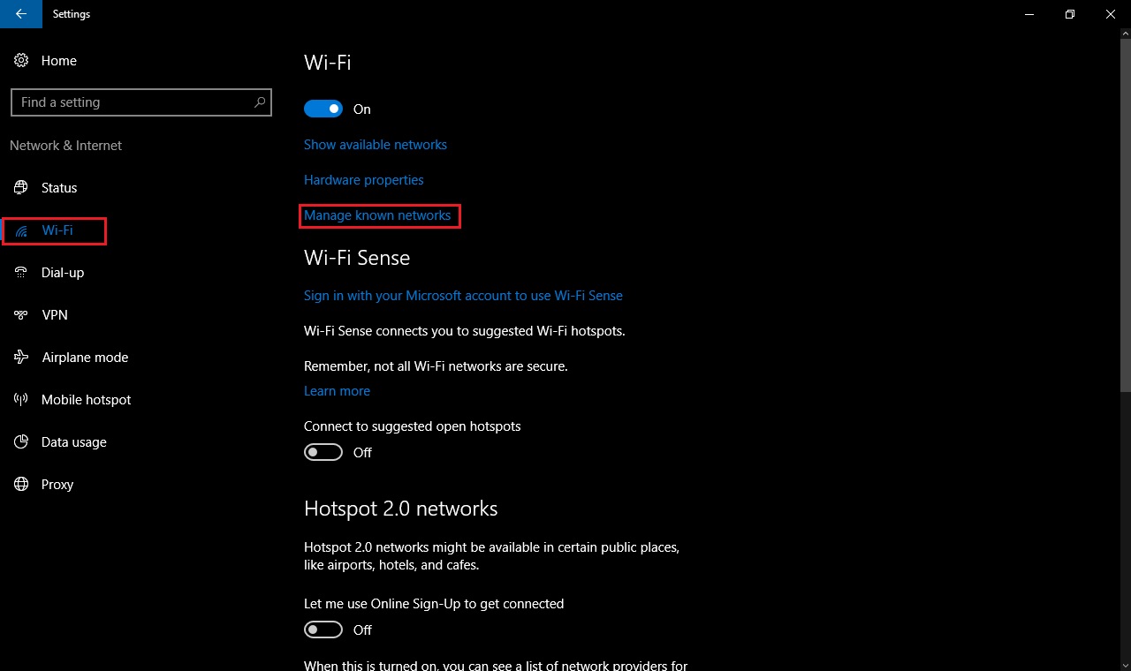Click the Dial-up icon
The width and height of the screenshot is (1131, 671).
pyautogui.click(x=21, y=272)
